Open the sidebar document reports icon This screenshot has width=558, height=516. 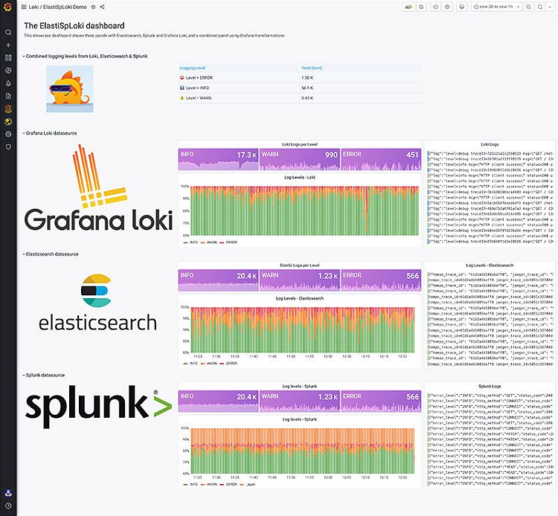click(8, 96)
